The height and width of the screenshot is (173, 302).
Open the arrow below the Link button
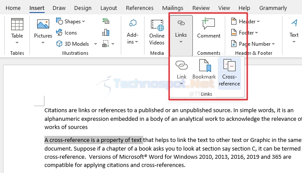[x=182, y=83]
